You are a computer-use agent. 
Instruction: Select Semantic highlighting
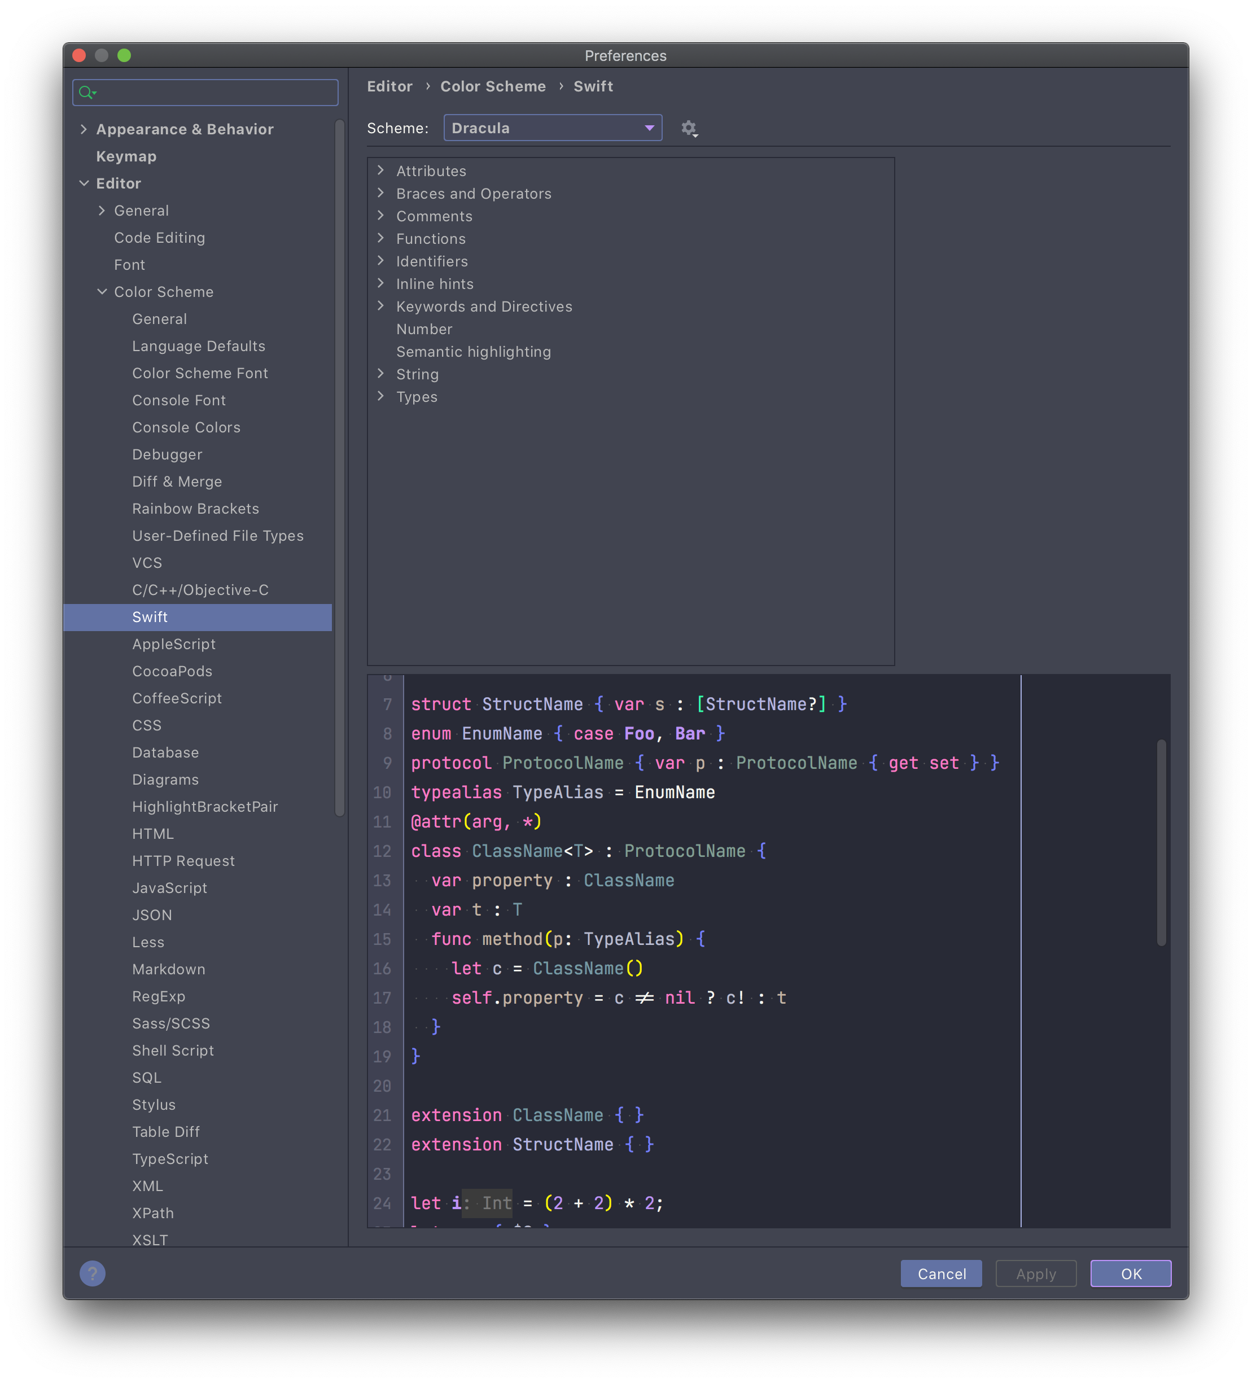coord(474,352)
